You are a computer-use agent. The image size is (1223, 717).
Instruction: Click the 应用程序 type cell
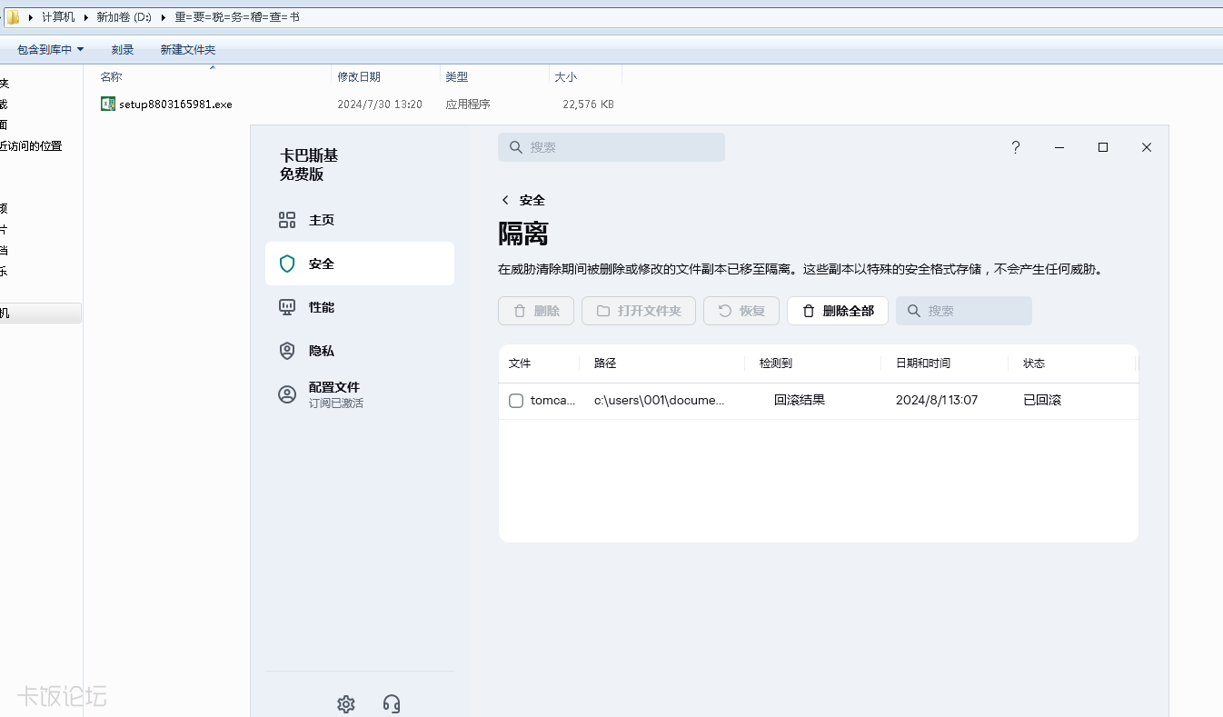pos(468,105)
